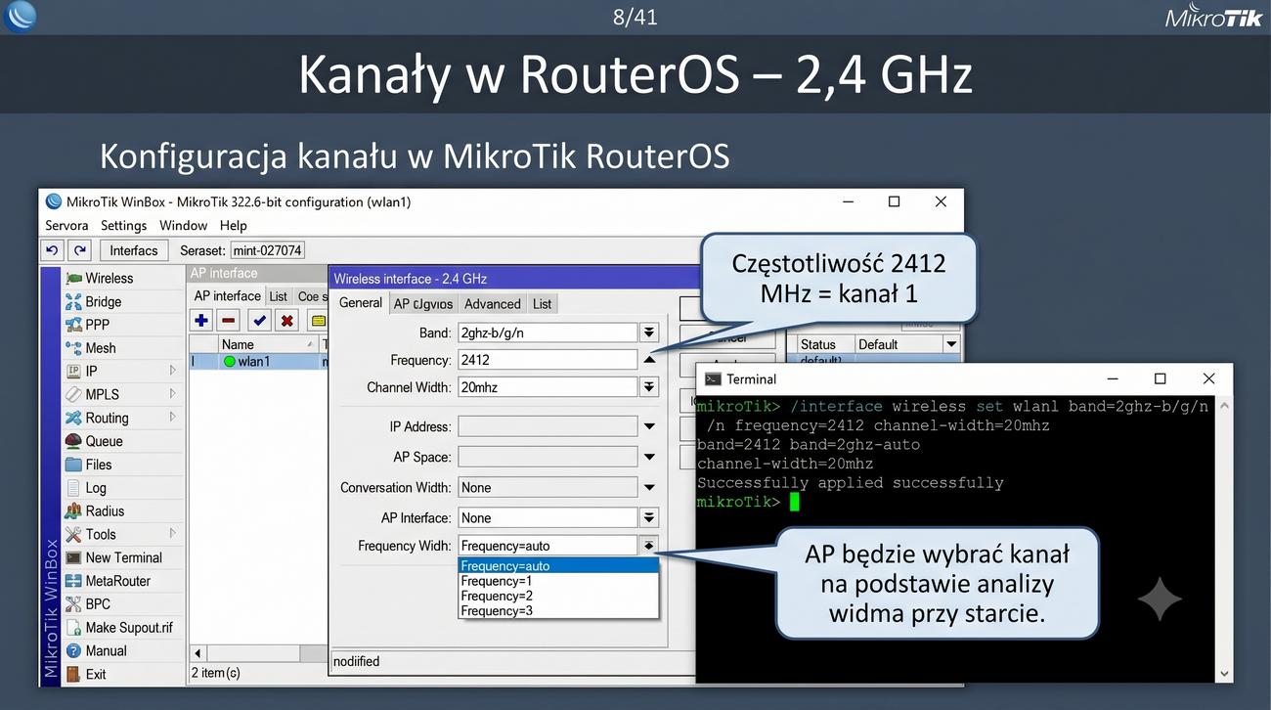
Task: Choose Frequency=1 from the list
Action: point(558,581)
